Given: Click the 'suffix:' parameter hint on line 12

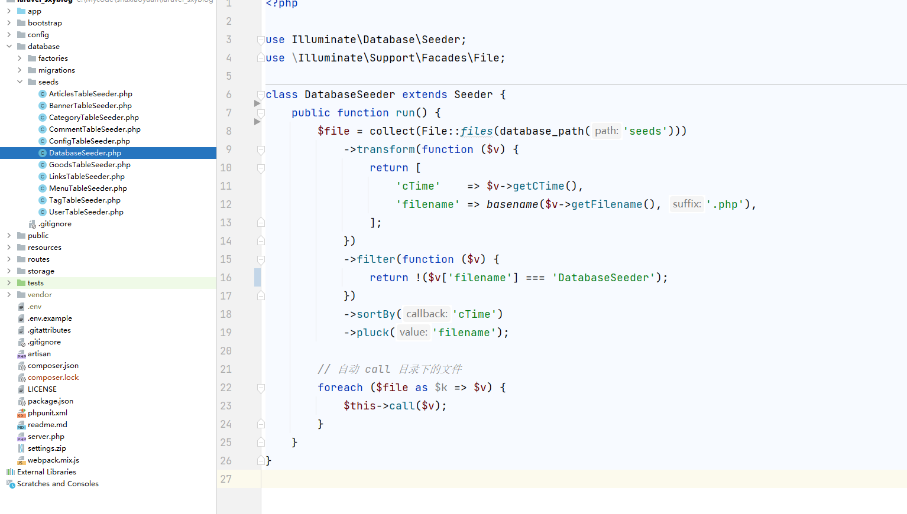Looking at the screenshot, I should click(x=686, y=204).
